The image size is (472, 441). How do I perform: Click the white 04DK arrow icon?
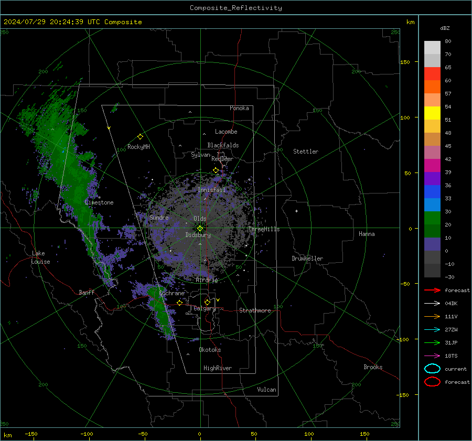click(432, 304)
